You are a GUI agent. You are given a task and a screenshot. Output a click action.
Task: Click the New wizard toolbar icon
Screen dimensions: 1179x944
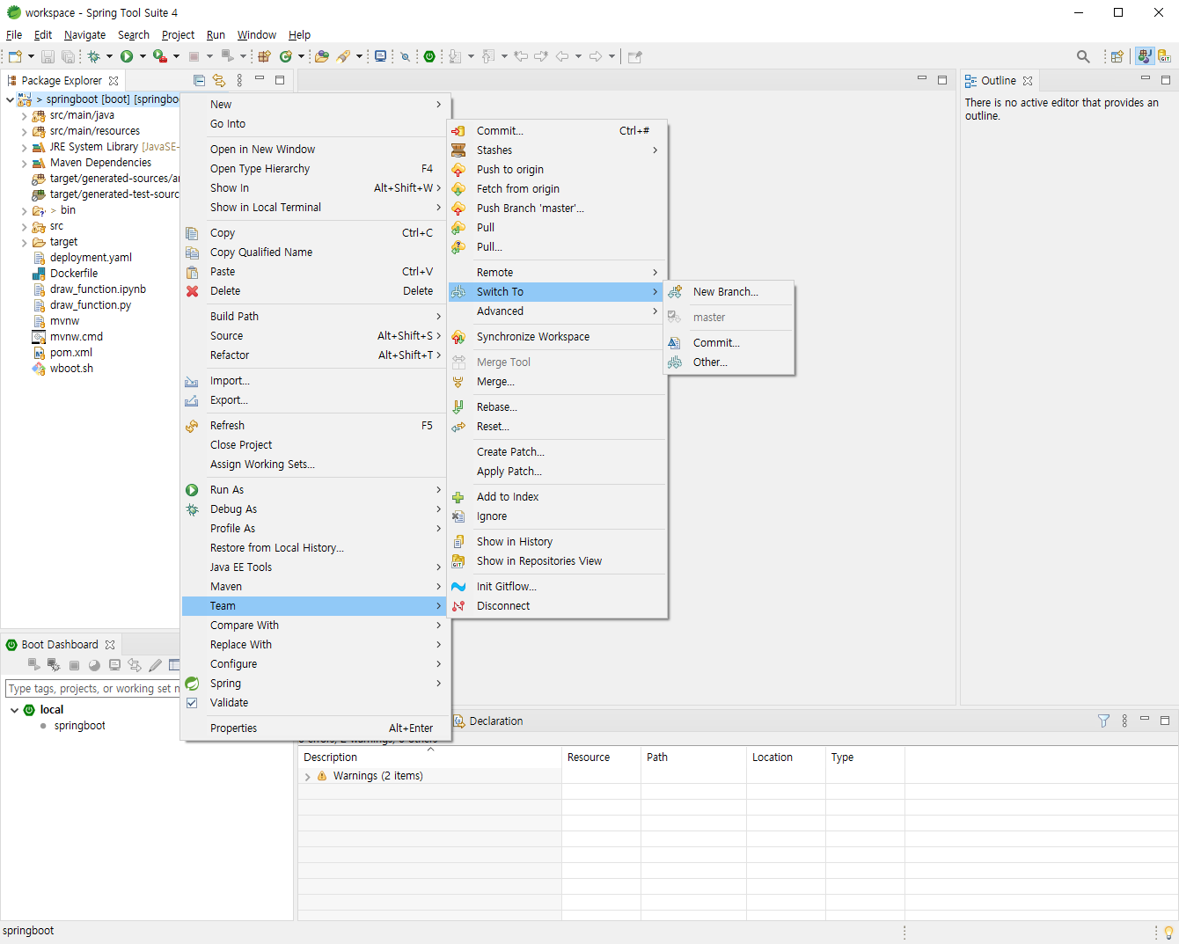click(15, 56)
